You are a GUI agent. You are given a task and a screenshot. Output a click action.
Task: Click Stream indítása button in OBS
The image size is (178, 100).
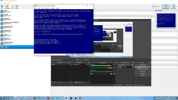point(143,65)
